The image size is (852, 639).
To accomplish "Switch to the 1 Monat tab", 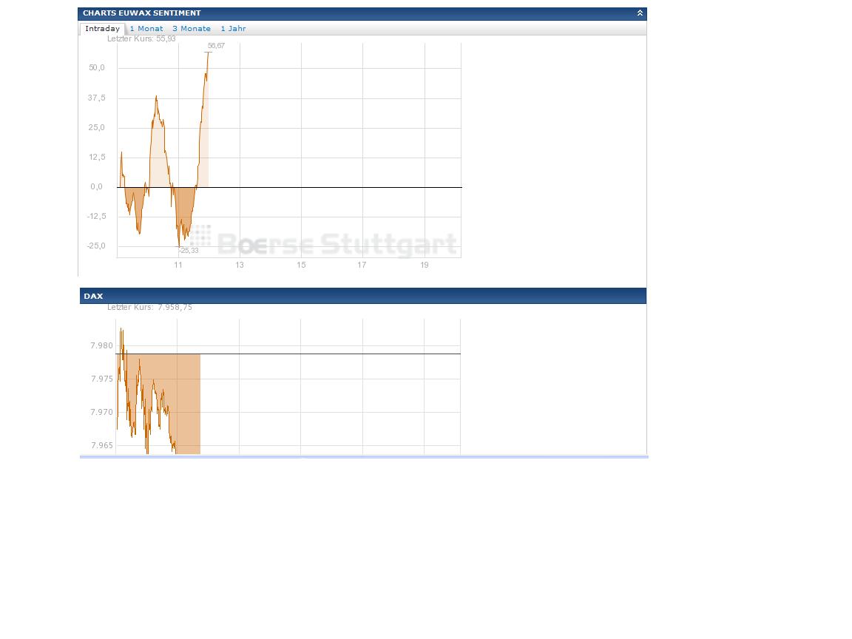I will [146, 29].
